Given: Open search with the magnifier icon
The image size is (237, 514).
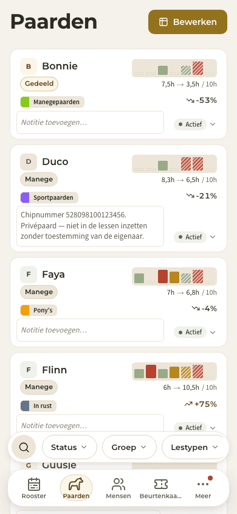Looking at the screenshot, I should pyautogui.click(x=24, y=447).
